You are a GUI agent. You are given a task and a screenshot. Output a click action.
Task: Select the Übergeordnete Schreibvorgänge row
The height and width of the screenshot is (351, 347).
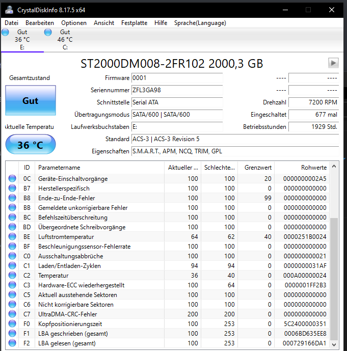168,227
